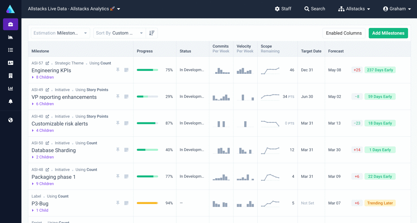This screenshot has height=223, width=417.
Task: Click the Commits Per Week column header
Action: pyautogui.click(x=221, y=49)
